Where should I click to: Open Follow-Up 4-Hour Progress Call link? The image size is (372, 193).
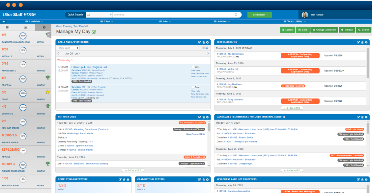coord(89,67)
